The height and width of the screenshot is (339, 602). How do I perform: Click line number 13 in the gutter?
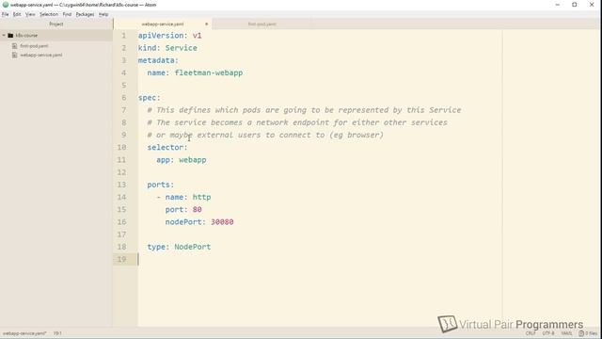[121, 185]
